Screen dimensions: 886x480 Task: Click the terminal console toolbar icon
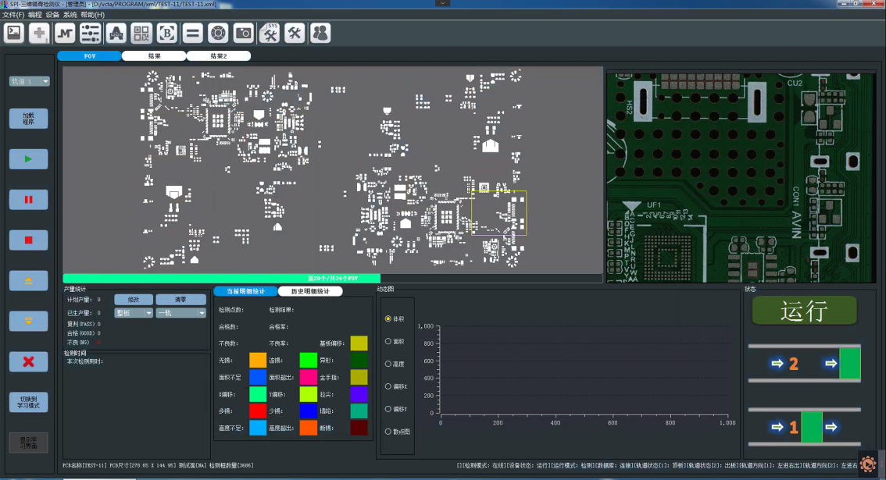coord(14,33)
